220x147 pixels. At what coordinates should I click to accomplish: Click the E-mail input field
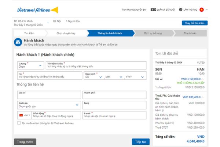point(114,115)
